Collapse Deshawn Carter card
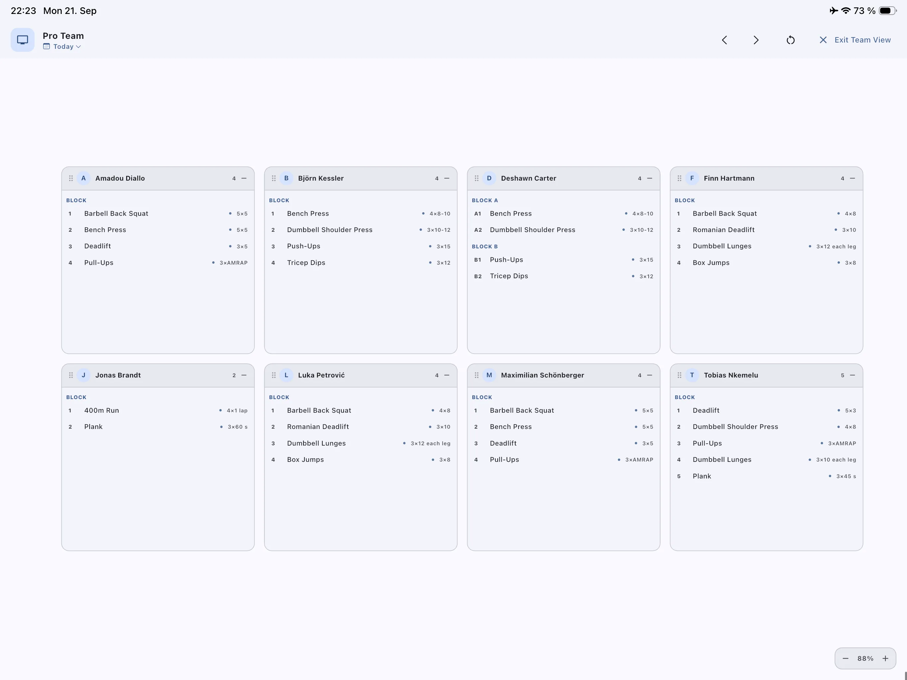Image resolution: width=907 pixels, height=680 pixels. click(649, 178)
